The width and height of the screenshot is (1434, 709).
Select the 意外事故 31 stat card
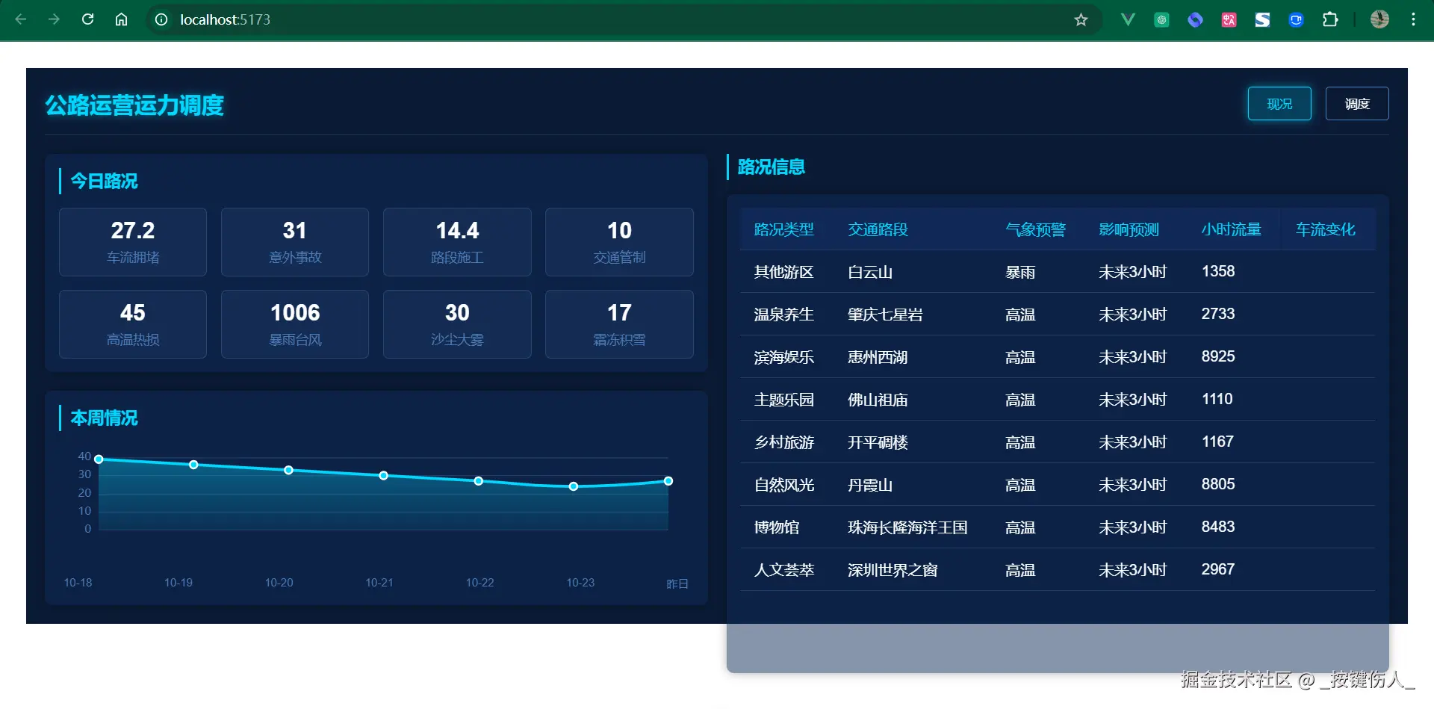click(295, 242)
